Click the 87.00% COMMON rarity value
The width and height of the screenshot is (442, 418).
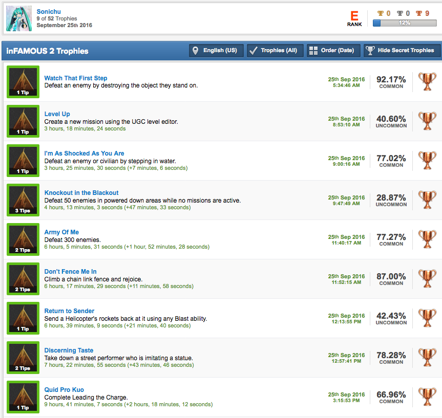click(x=391, y=279)
